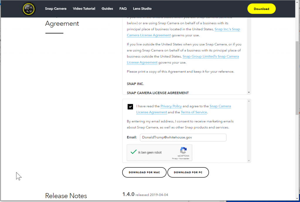Toggle the 'Ik ben geen robot' reCAPTCHA checkmark
Image resolution: width=300 pixels, height=202 pixels.
coord(134,152)
